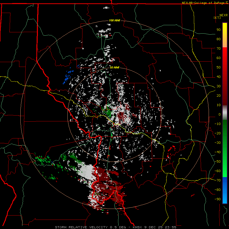Click the -40 value on the velocity scale
This screenshot has height=229, width=229.
(x=218, y=152)
